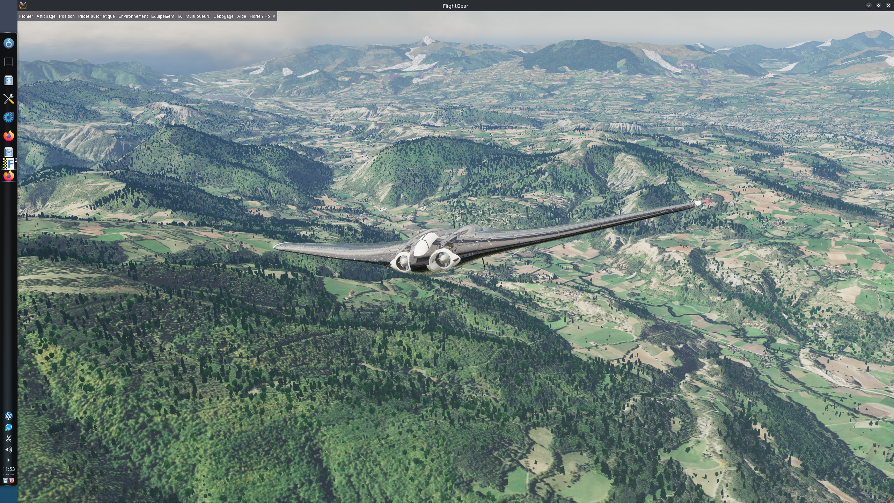
Task: Click the network globe status icon
Action: 8,427
